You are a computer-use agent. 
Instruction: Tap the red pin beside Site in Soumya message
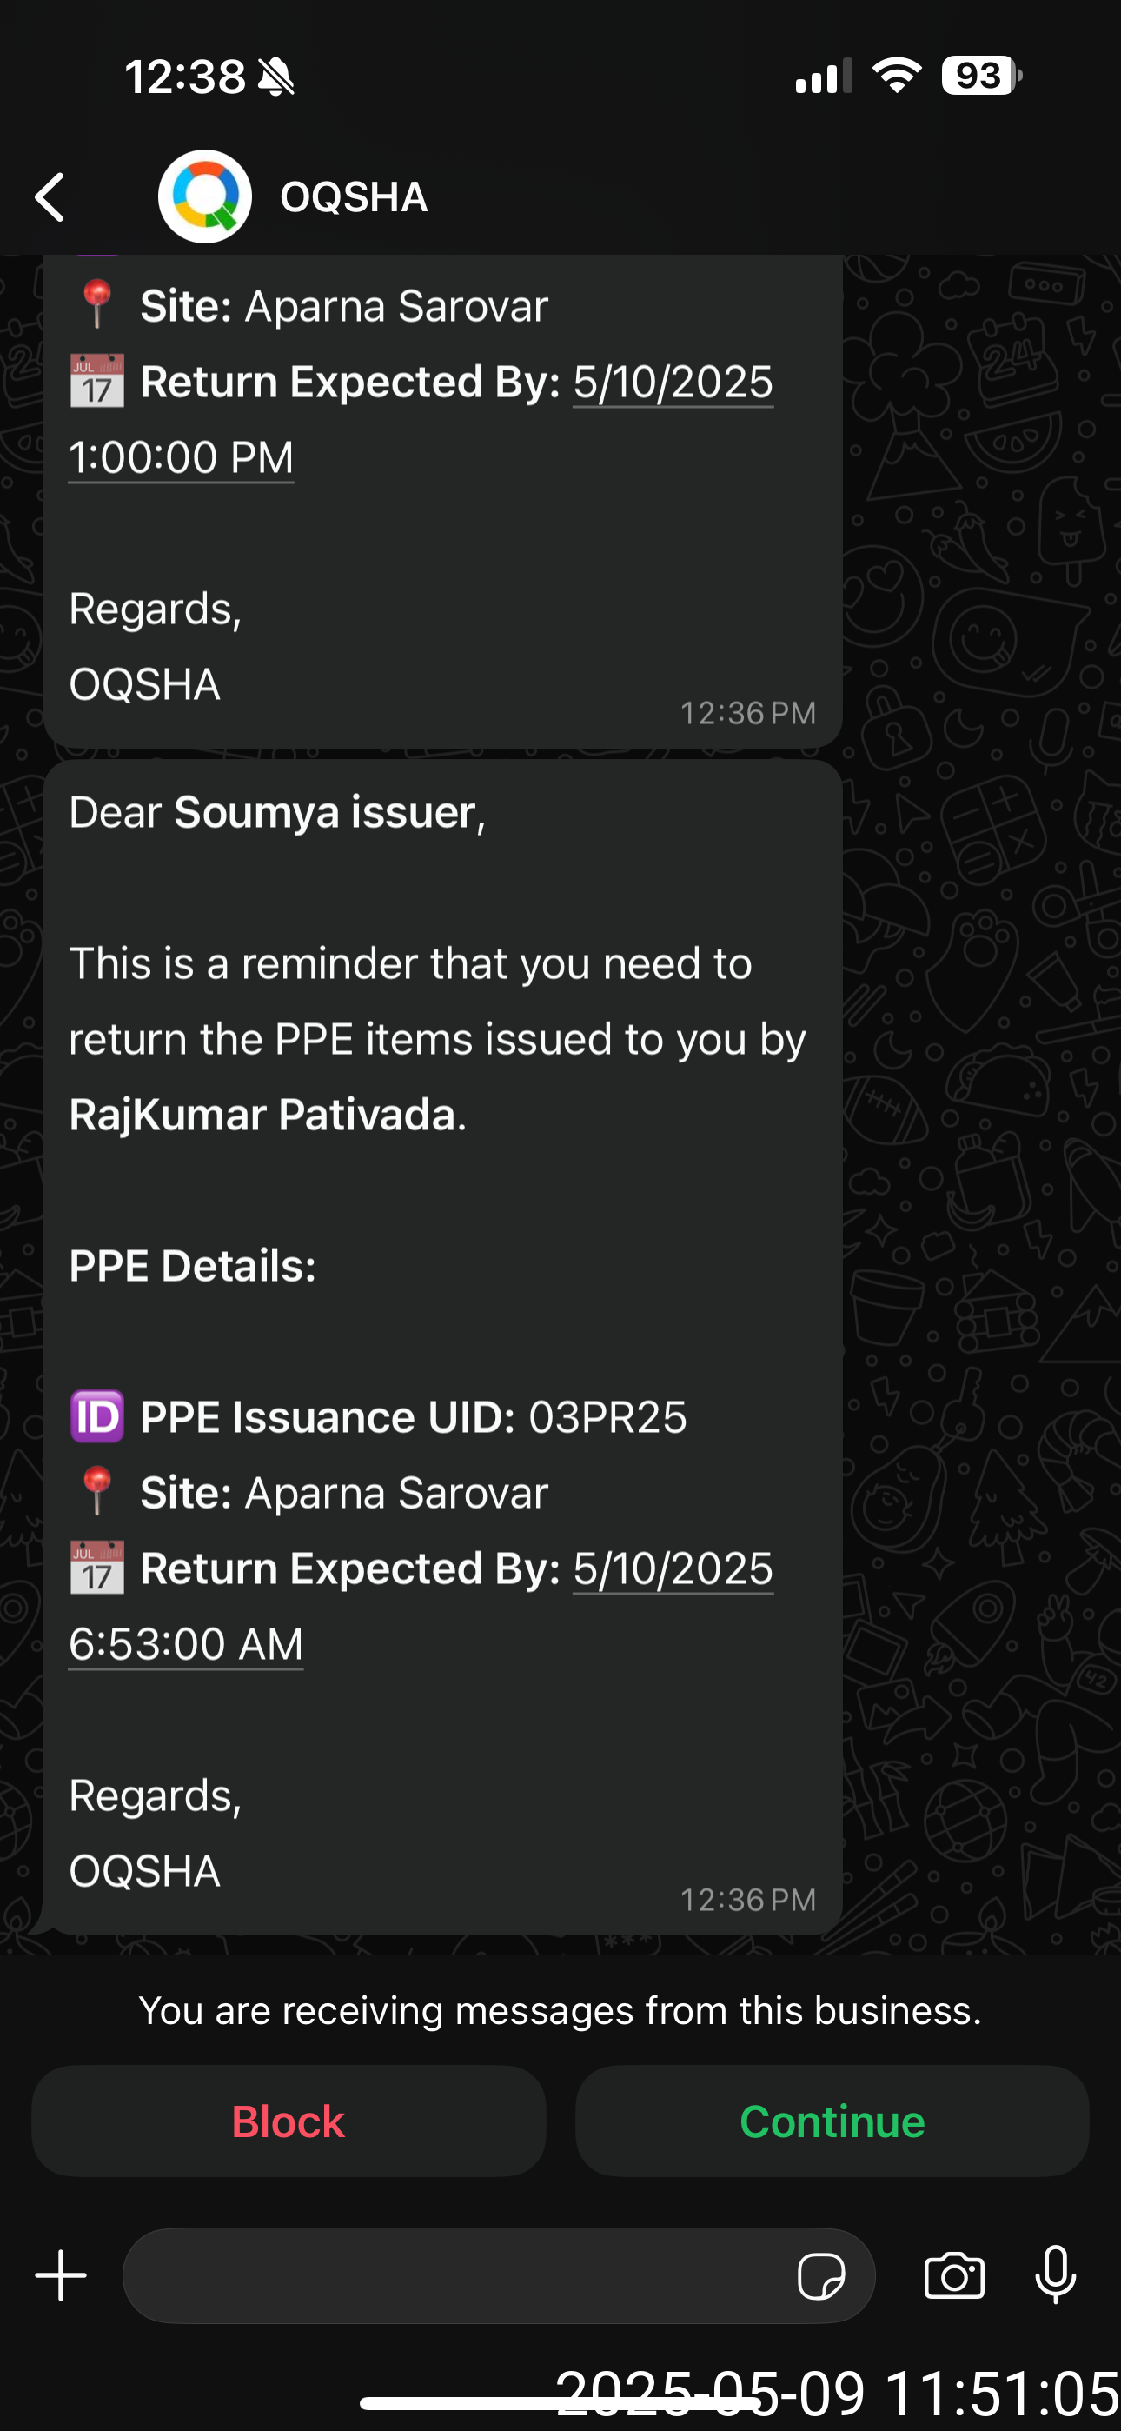pos(97,1492)
